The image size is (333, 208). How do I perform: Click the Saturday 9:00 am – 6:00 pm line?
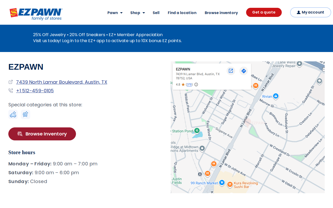pos(44,173)
